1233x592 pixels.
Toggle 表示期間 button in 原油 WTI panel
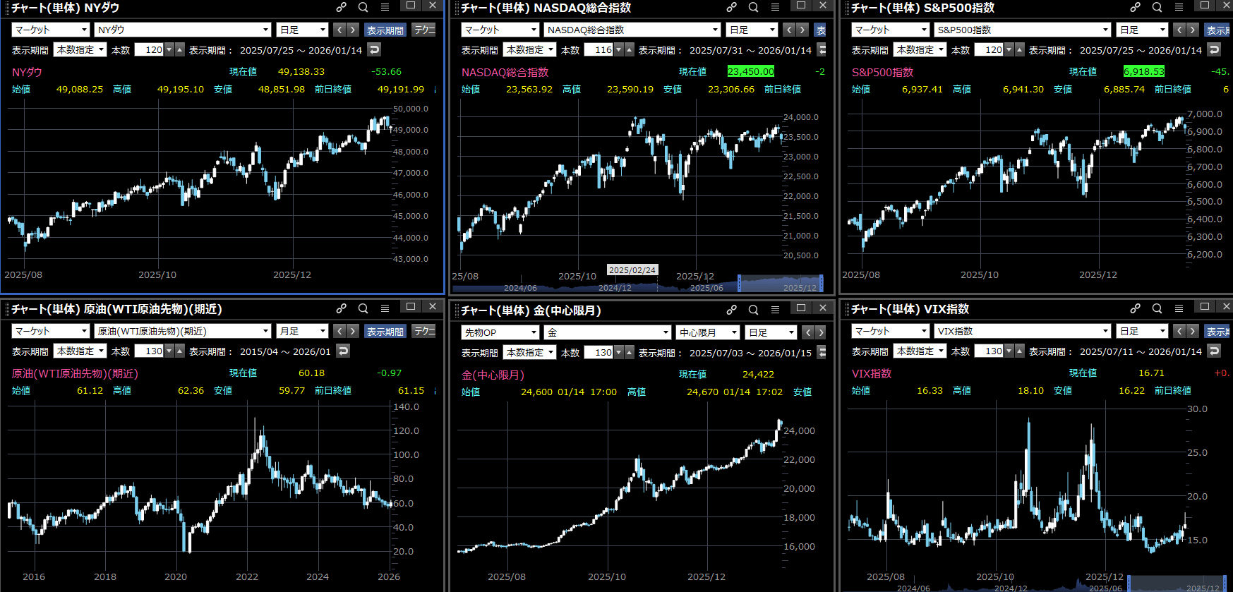[x=385, y=331]
